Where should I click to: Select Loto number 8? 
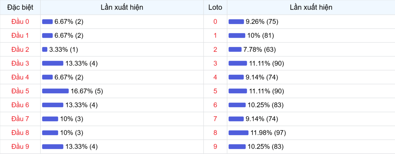215,133
